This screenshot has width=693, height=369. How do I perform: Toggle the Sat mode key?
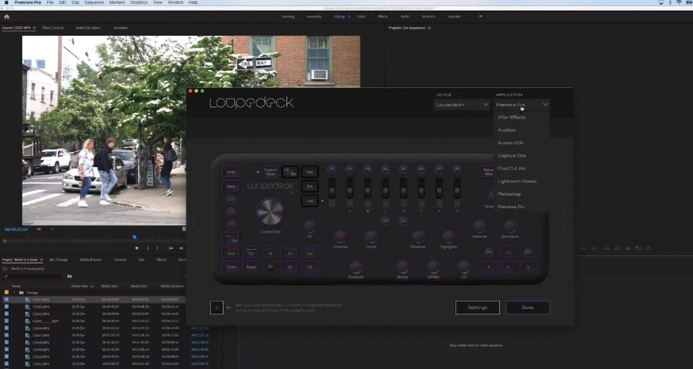(x=310, y=187)
